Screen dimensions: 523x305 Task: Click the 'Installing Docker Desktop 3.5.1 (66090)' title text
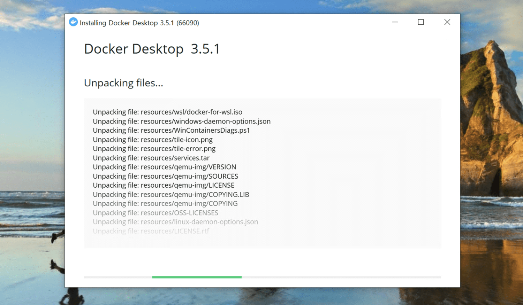click(139, 23)
